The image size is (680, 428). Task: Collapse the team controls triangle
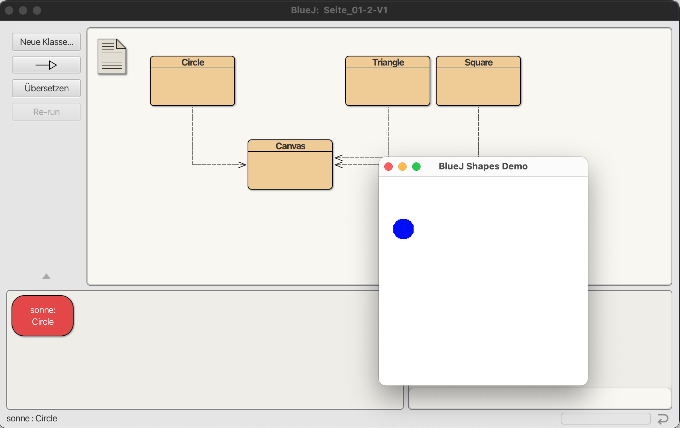tap(46, 276)
